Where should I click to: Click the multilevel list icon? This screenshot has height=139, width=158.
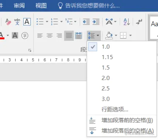pyautogui.click(x=69, y=22)
